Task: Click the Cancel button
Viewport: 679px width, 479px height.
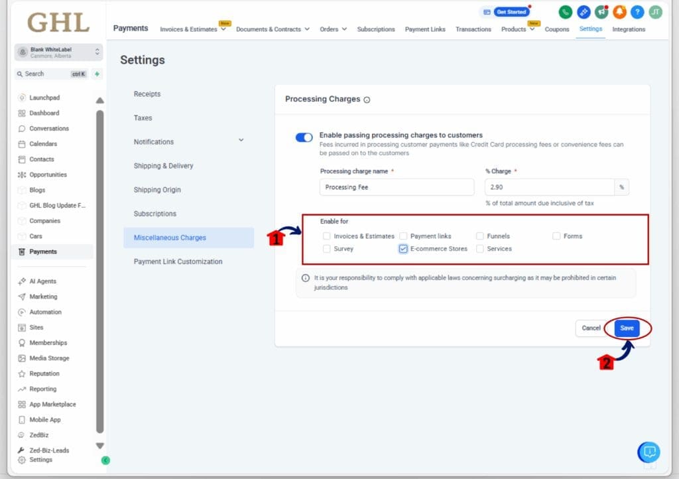Action: click(x=591, y=328)
